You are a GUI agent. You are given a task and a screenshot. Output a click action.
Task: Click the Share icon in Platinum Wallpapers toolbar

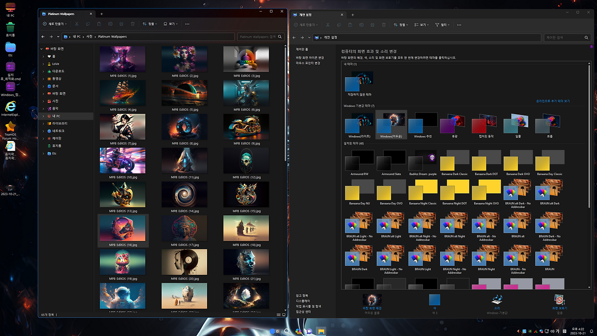click(x=121, y=24)
